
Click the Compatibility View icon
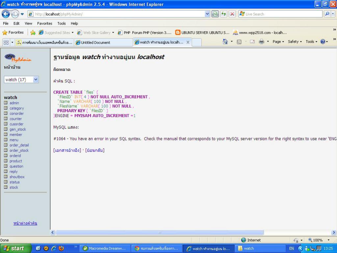215,14
